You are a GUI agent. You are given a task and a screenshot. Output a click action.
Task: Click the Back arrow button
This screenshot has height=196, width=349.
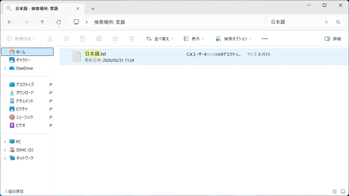(x=10, y=22)
